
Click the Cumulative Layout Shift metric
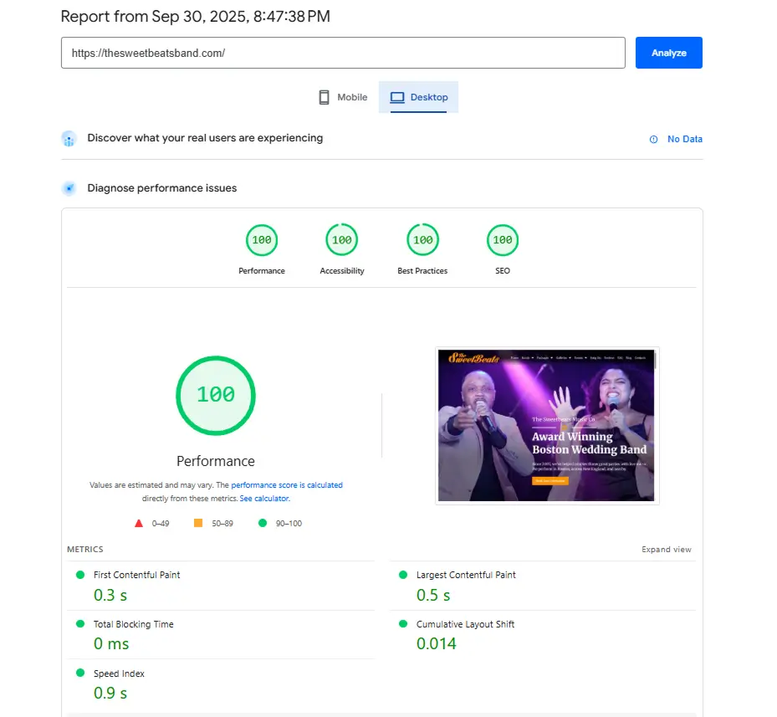[465, 625]
